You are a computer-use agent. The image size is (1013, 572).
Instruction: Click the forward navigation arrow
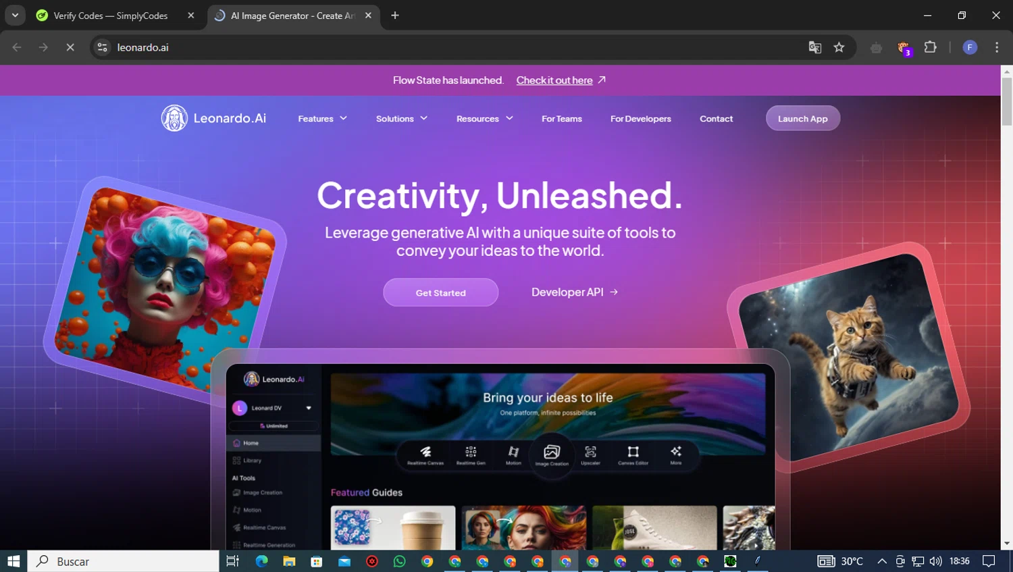[43, 47]
